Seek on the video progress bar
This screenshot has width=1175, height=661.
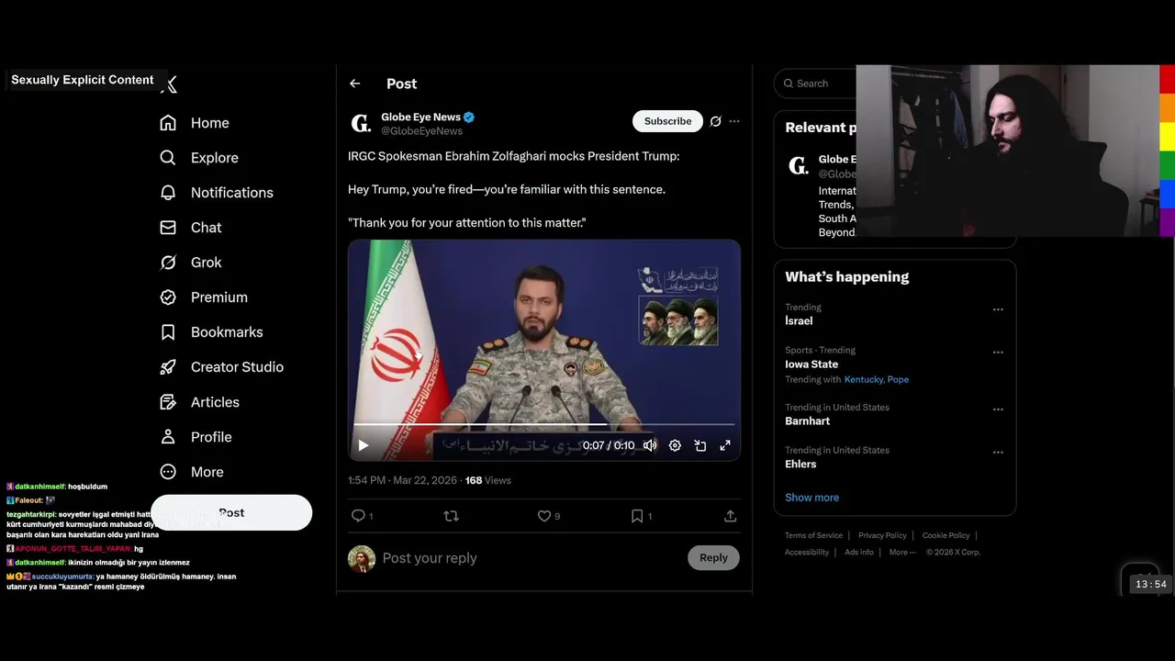(543, 425)
